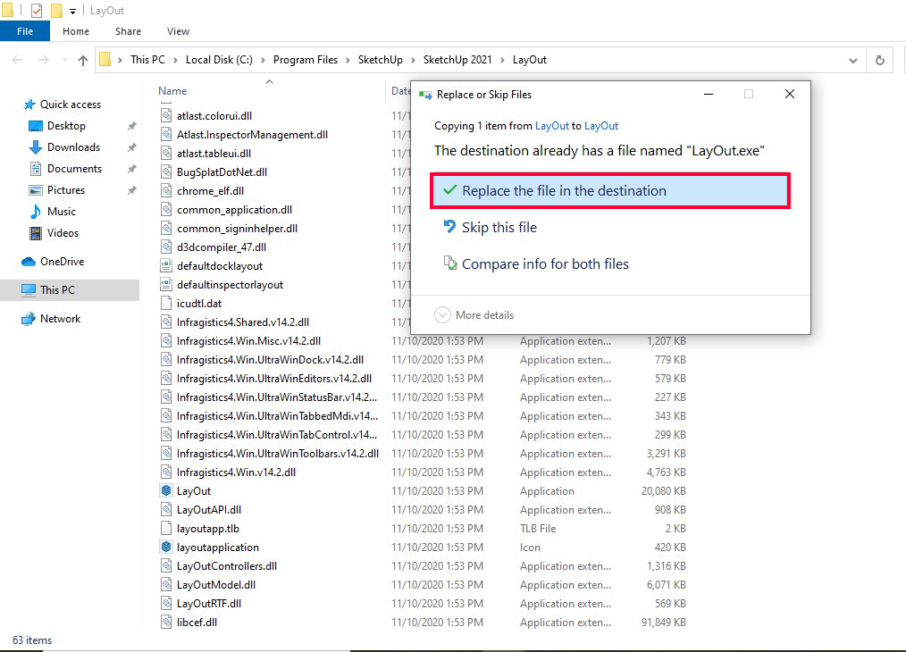906x652 pixels.
Task: Select OneDrive in the navigation pane
Action: (62, 262)
